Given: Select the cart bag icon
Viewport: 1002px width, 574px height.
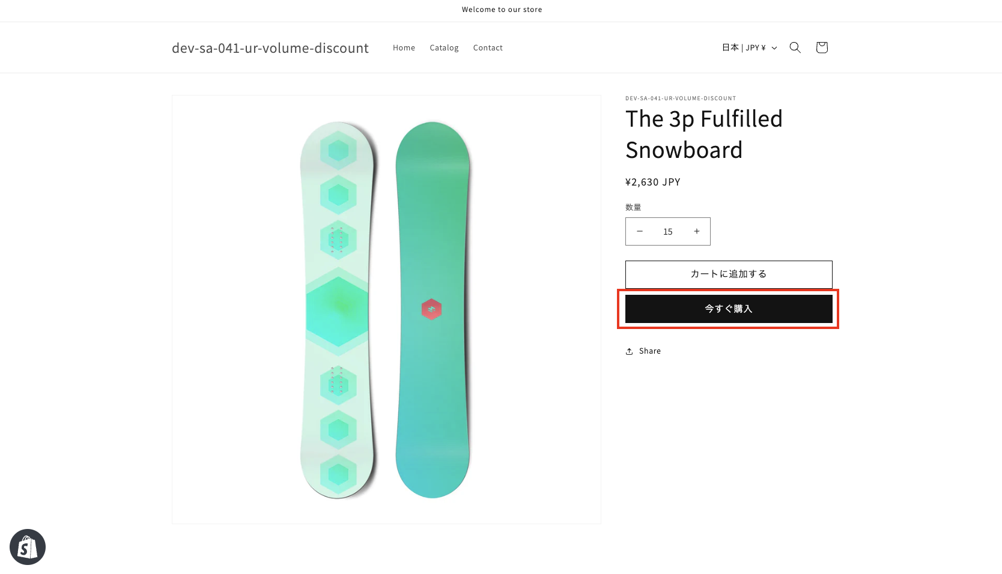Looking at the screenshot, I should 821,47.
